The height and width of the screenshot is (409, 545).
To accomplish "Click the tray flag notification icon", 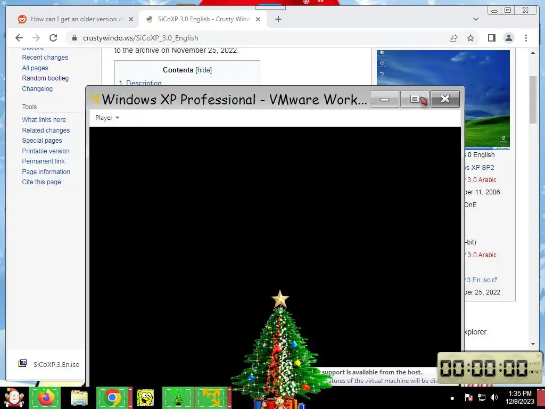I will (x=468, y=397).
